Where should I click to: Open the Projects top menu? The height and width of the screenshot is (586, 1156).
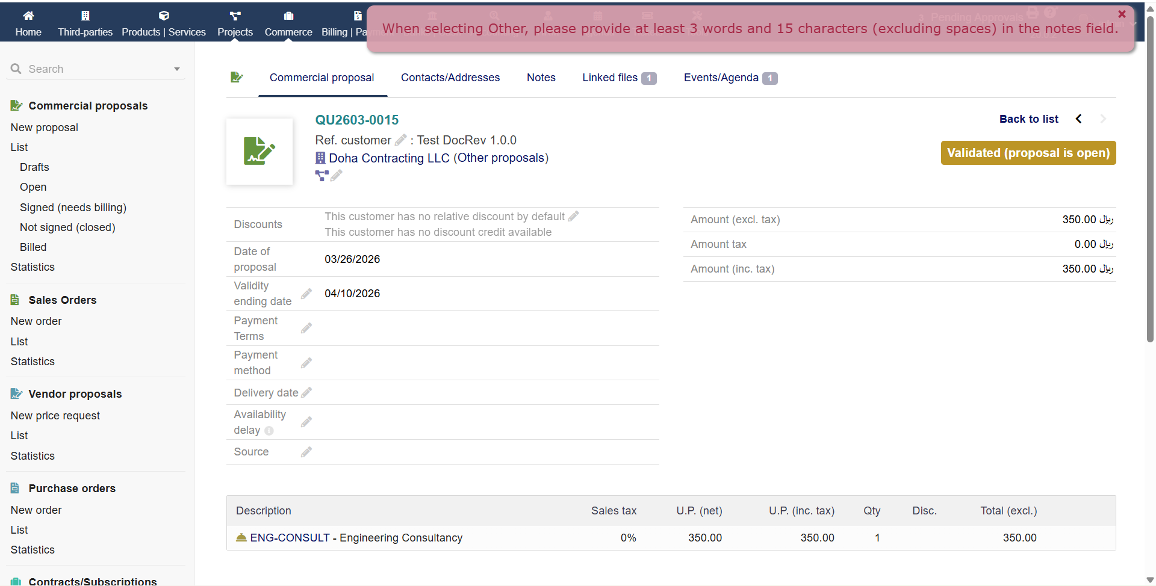(235, 23)
